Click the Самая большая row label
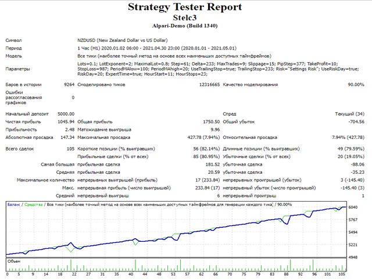This screenshot has height=279, width=372. [x=58, y=164]
